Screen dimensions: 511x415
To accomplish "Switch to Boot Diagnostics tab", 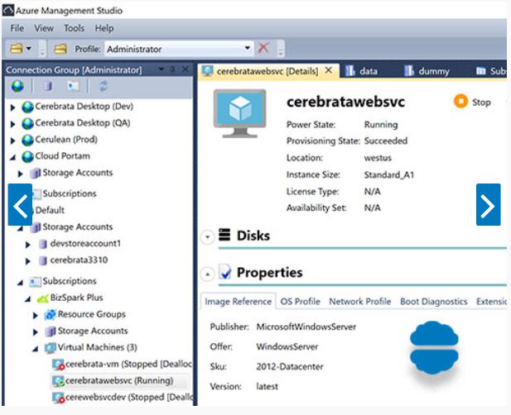I will pyautogui.click(x=434, y=302).
